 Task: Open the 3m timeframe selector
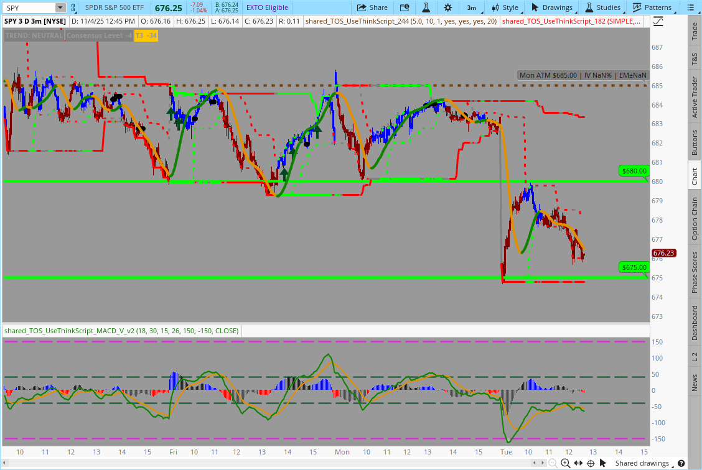coord(471,7)
